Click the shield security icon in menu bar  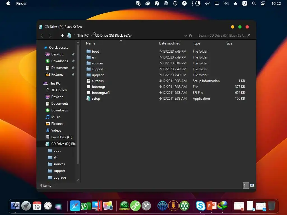tap(175, 3)
